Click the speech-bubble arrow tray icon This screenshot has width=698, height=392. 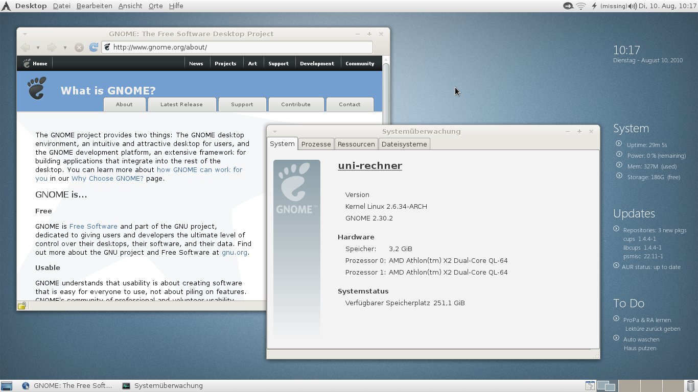pyautogui.click(x=568, y=6)
